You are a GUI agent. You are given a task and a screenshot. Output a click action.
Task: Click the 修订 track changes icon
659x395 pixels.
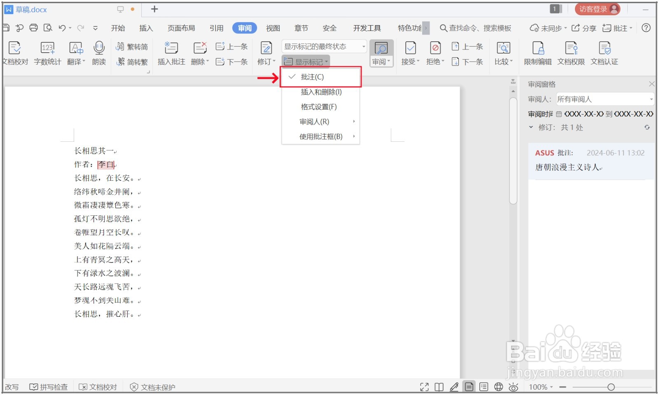pos(266,49)
